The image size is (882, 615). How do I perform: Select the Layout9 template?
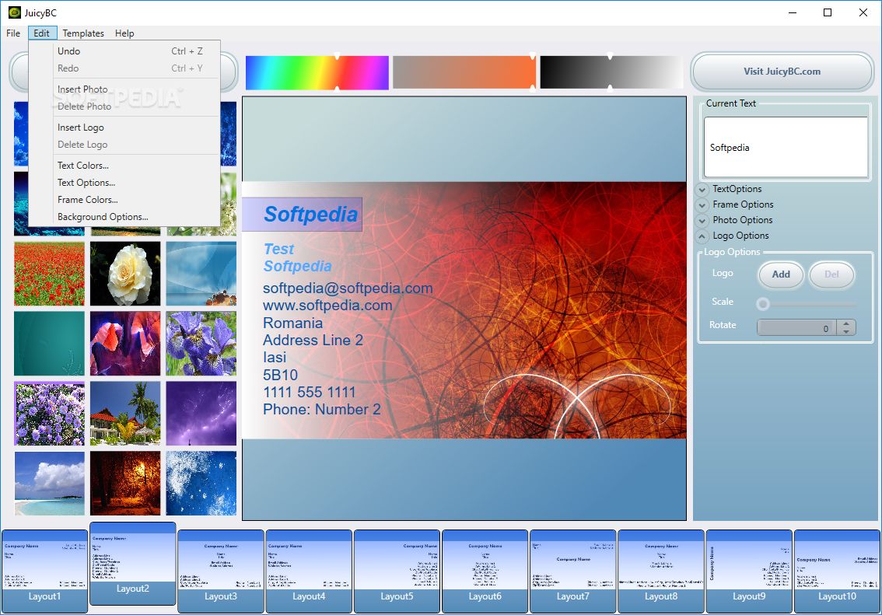pyautogui.click(x=749, y=571)
